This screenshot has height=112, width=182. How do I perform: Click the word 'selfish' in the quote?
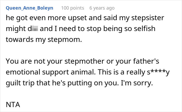(142, 28)
